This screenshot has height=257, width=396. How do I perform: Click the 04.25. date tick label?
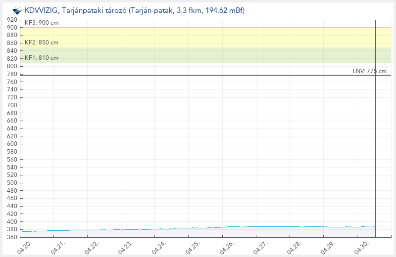pyautogui.click(x=193, y=247)
